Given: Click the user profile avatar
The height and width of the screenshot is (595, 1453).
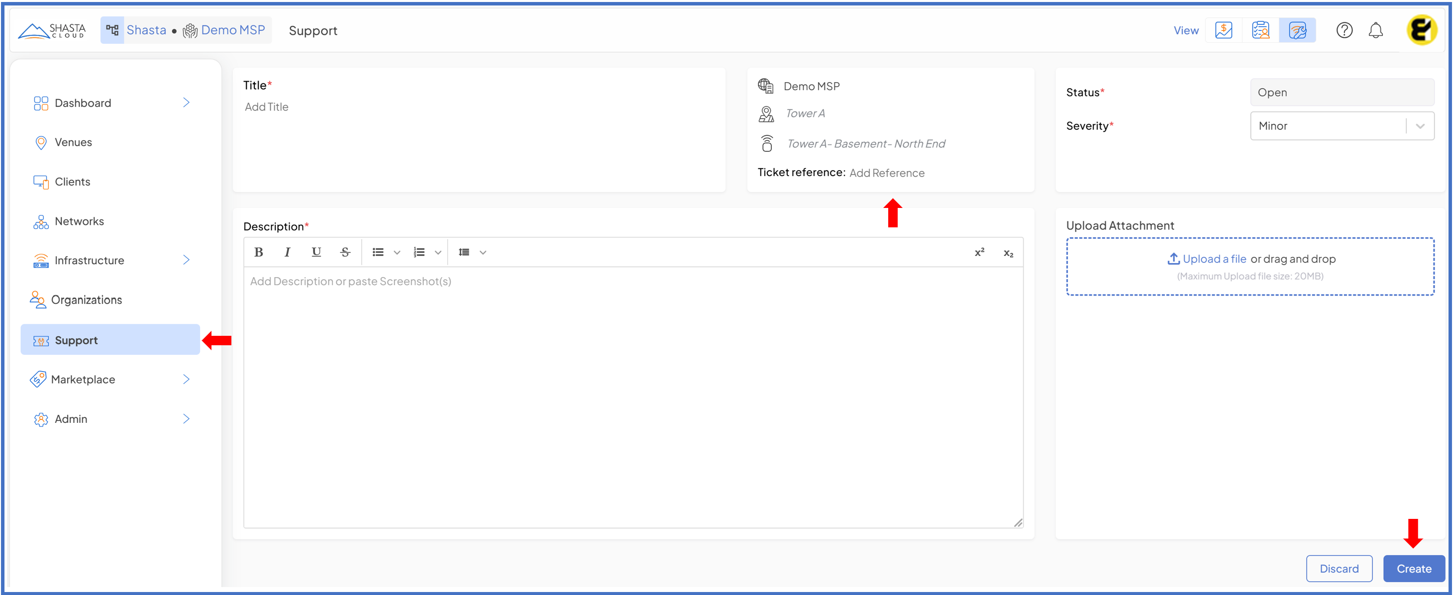Looking at the screenshot, I should pos(1421,30).
